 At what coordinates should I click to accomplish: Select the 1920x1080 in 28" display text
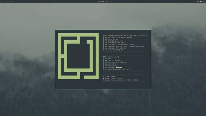[116, 43]
